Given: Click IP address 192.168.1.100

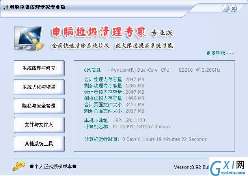Looking at the screenshot, I should 129,120.
